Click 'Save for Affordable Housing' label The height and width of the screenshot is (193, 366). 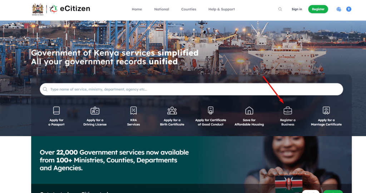[x=249, y=122]
